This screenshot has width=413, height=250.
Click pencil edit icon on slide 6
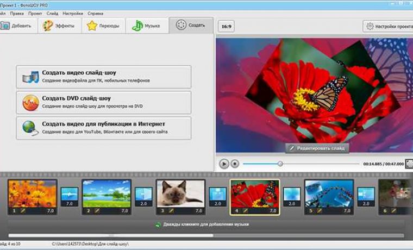pos(393,211)
